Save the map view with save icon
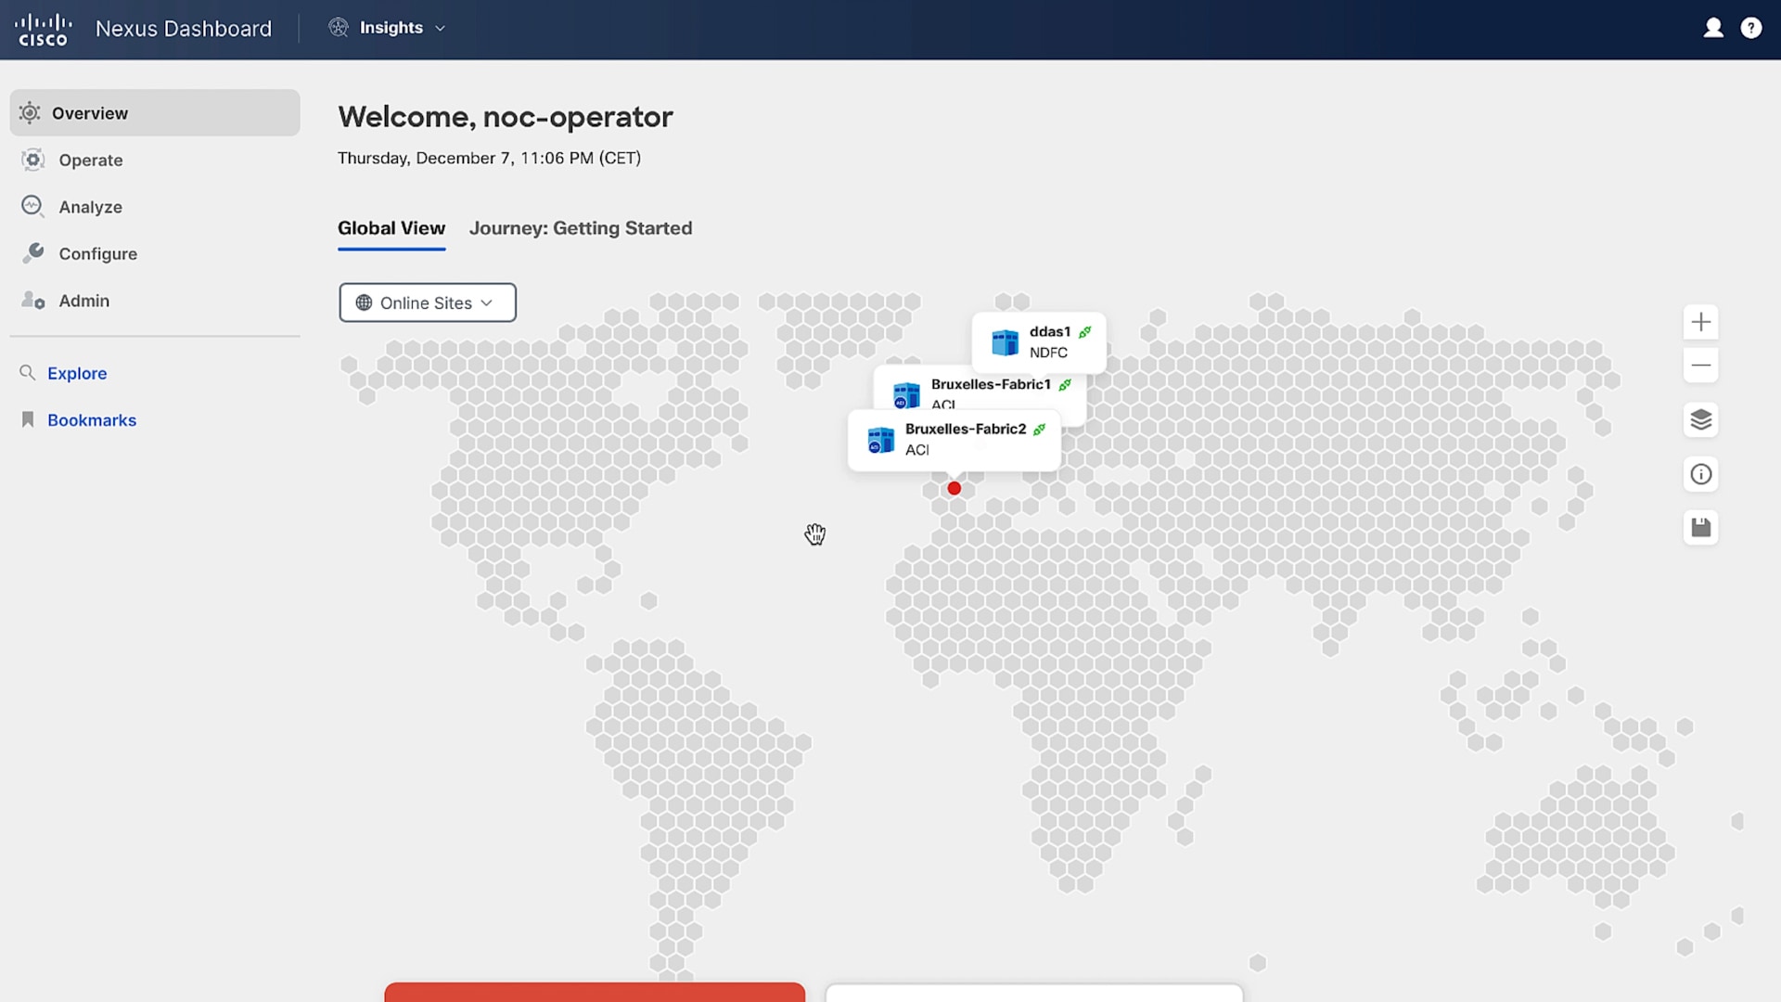 pos(1700,527)
